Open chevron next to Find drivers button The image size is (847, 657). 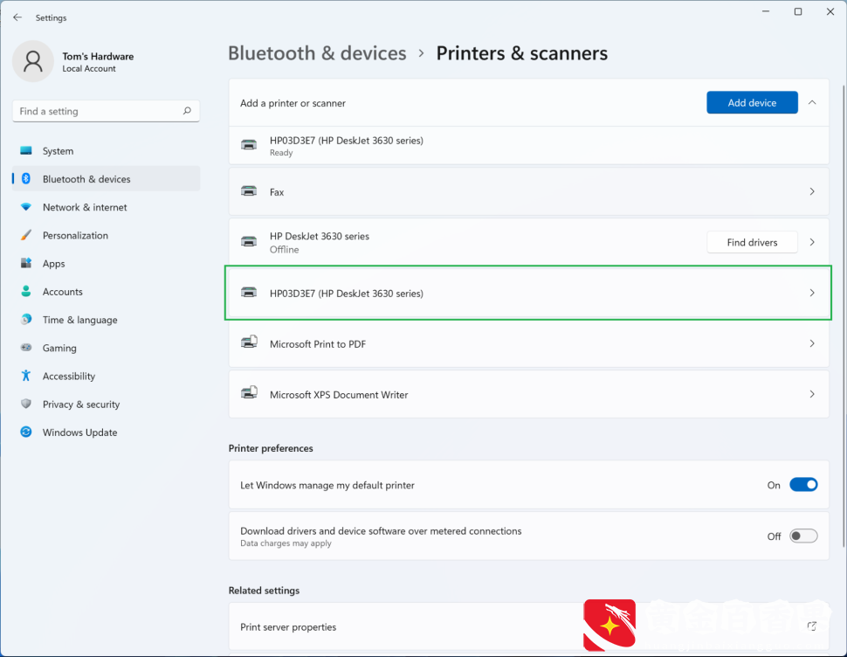[812, 242]
